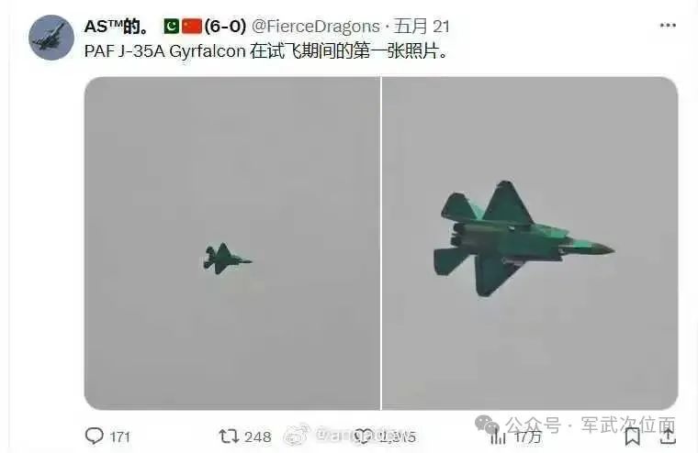
Task: Click the 171 replies count
Action: [x=119, y=437]
